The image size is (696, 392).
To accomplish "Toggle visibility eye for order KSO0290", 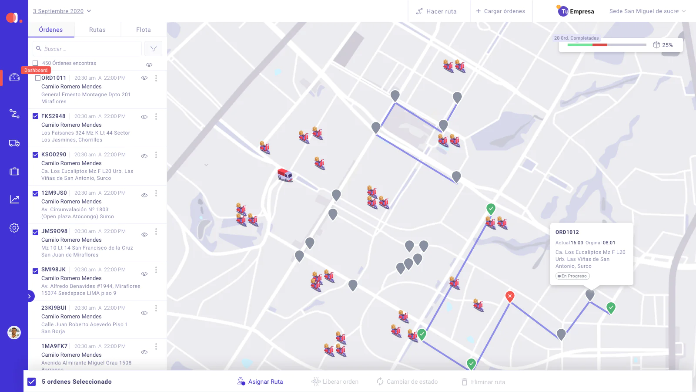I will click(x=144, y=156).
